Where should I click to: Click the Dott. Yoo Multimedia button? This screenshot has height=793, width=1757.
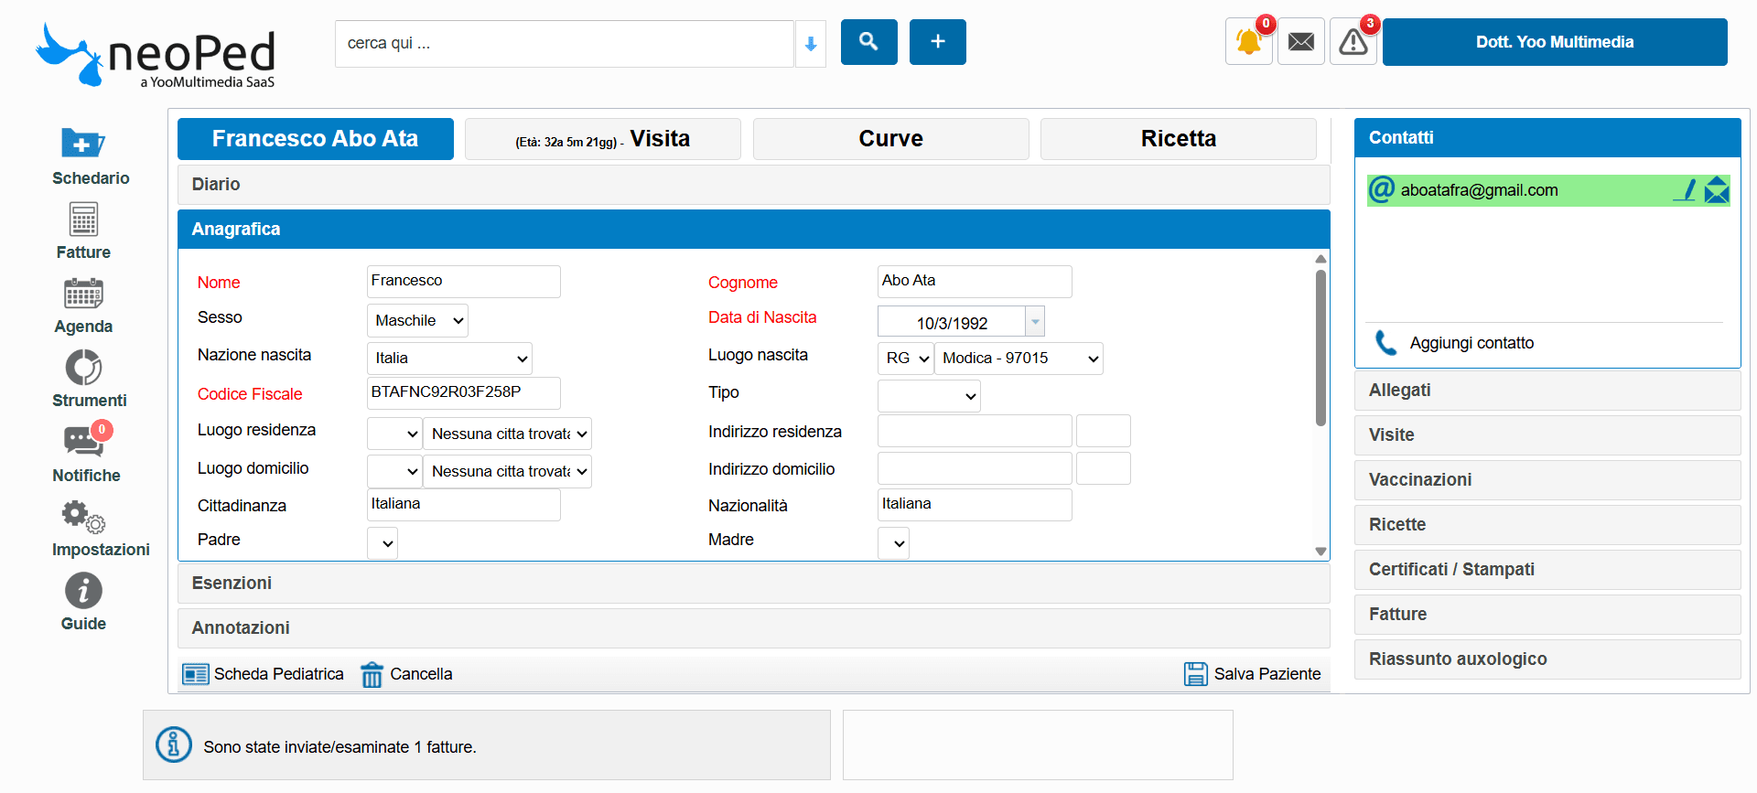[1555, 42]
